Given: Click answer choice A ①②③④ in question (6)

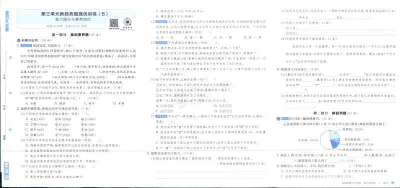Looking at the screenshot, I should tap(164, 106).
